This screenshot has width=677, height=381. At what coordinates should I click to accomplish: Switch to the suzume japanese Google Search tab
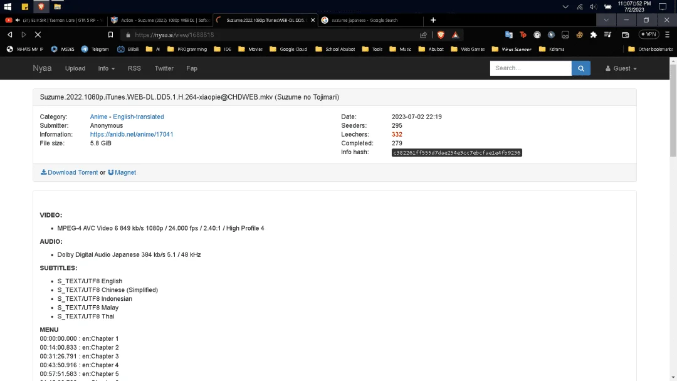[370, 20]
